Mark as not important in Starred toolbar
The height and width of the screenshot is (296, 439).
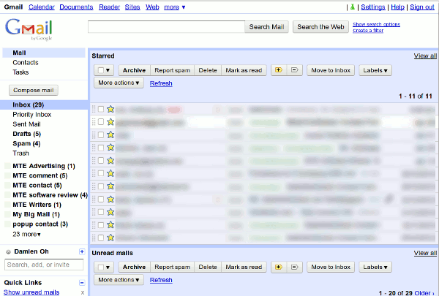tap(295, 70)
